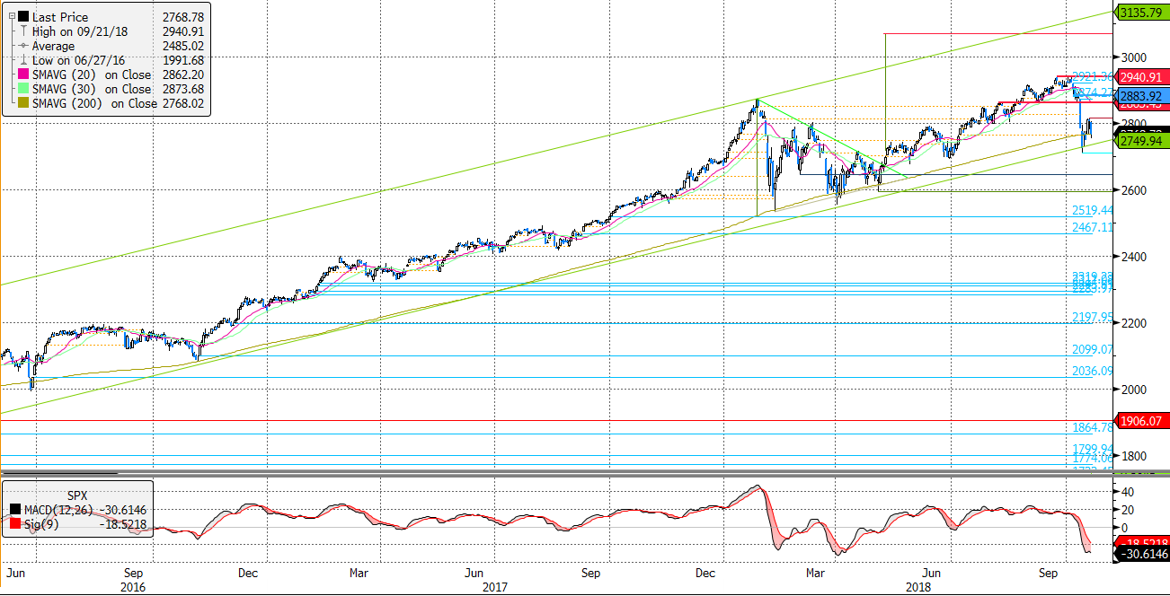Click the red Sig(9) legend swatch
Image resolution: width=1170 pixels, height=596 pixels.
click(x=15, y=524)
